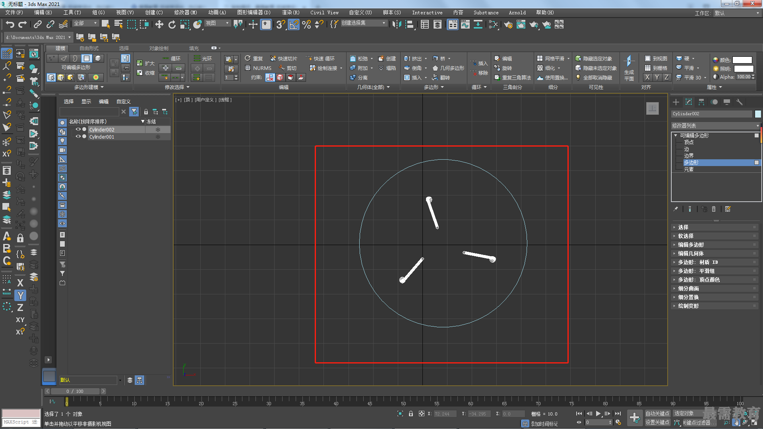Toggle the Percent Snap icon
The width and height of the screenshot is (763, 429).
point(306,25)
